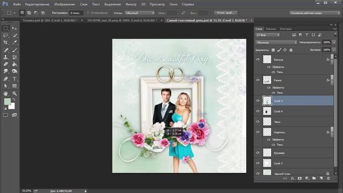This screenshot has width=343, height=193.
Task: Select the Zoom tool
Action: coord(14,93)
